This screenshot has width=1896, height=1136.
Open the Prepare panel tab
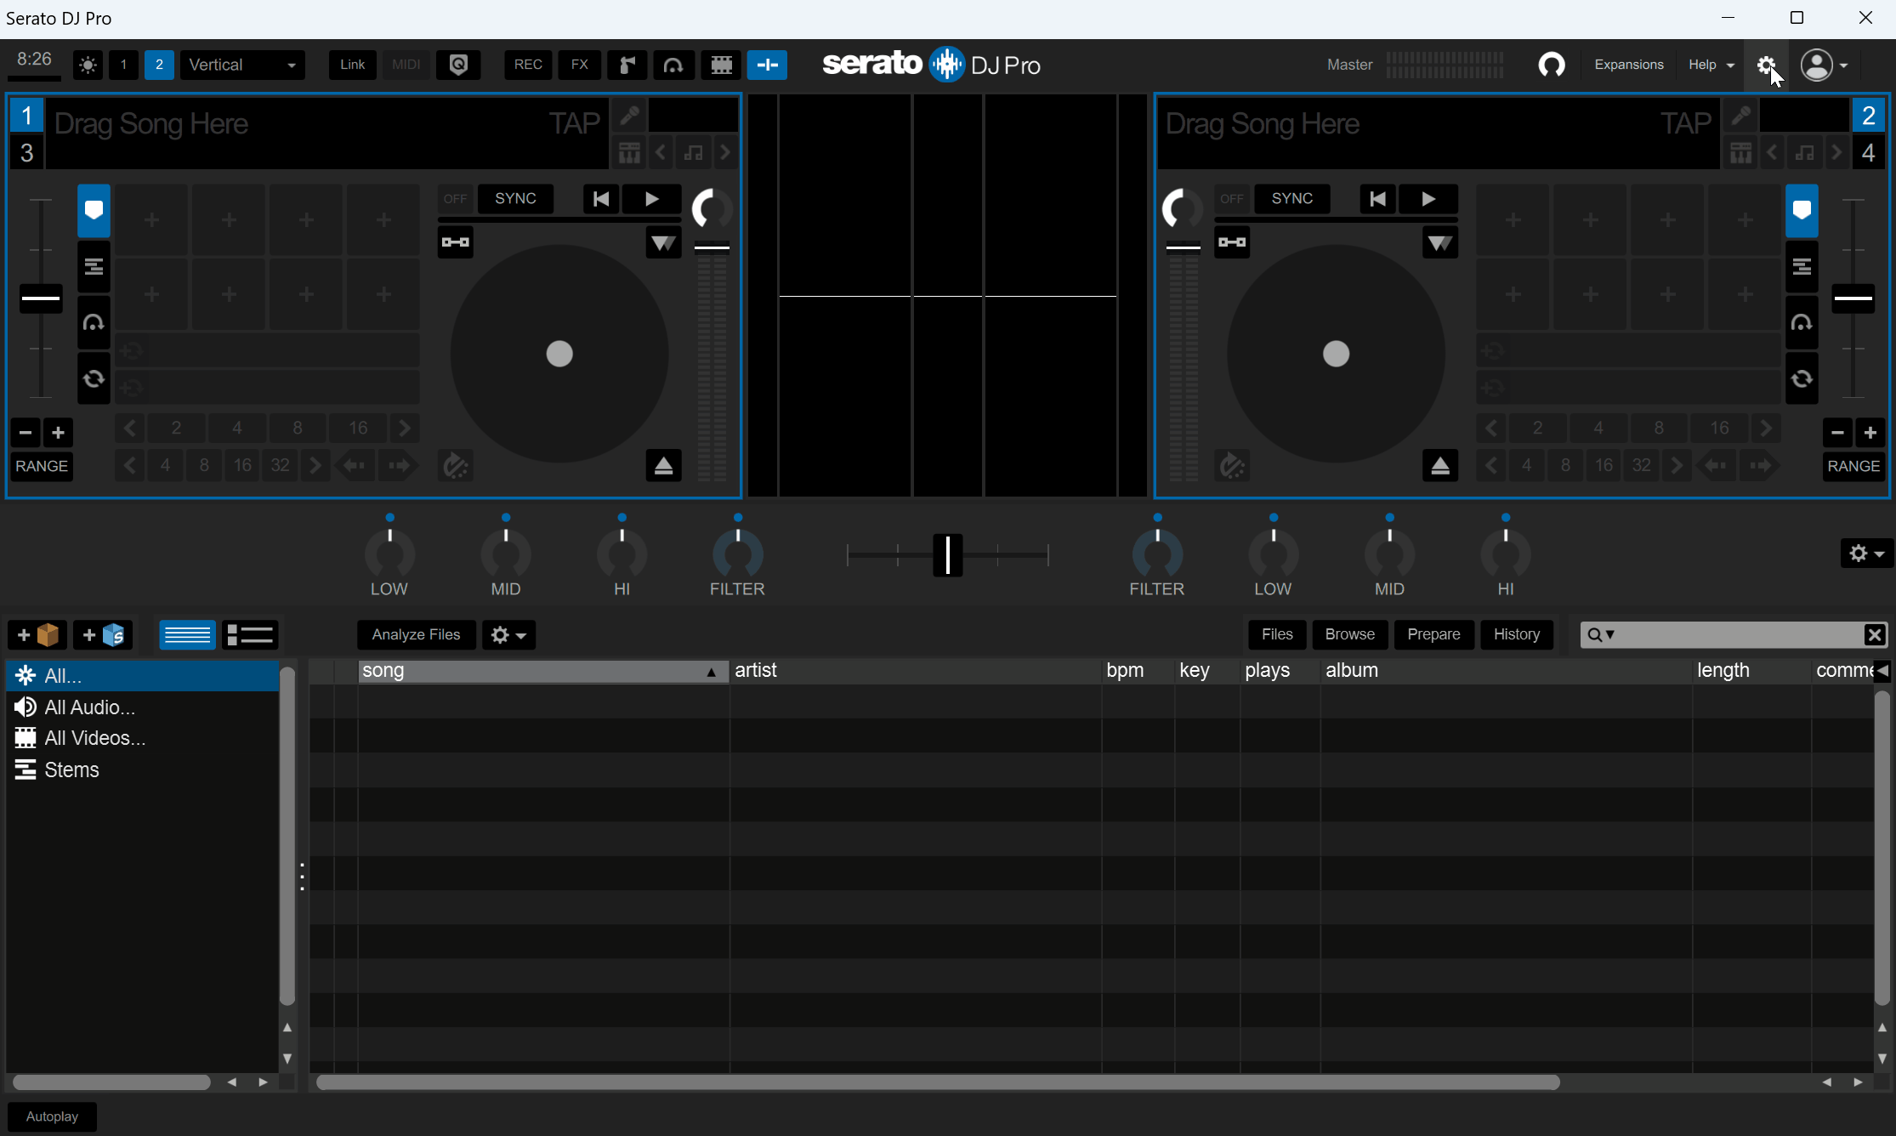[1433, 634]
